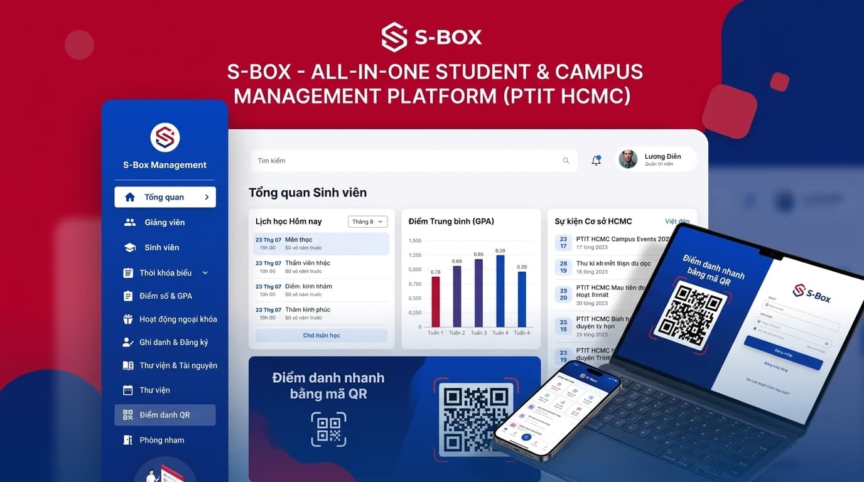Select the Điểm: kinn nhám schedule row
Image resolution: width=864 pixels, height=482 pixels.
(x=321, y=290)
